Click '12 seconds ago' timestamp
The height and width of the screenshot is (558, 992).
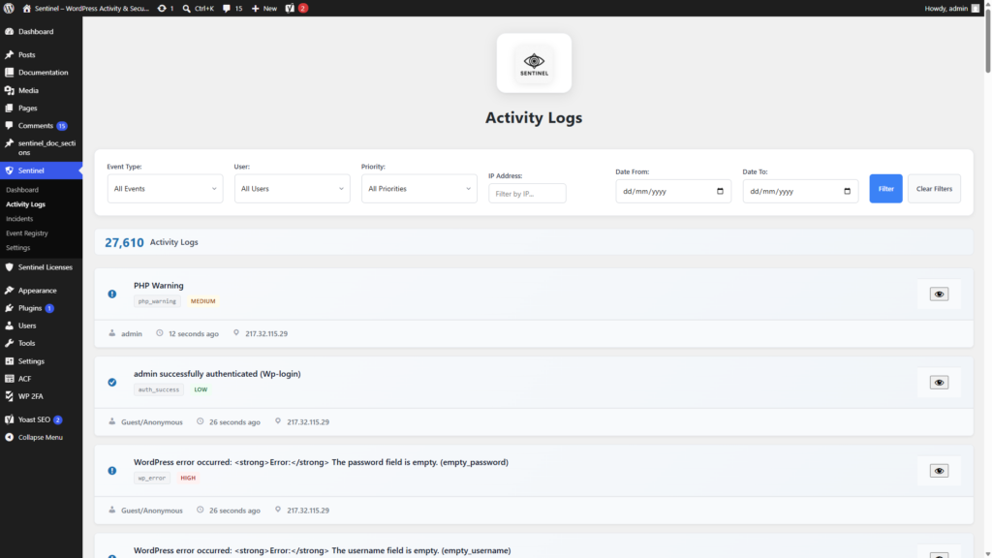point(194,334)
